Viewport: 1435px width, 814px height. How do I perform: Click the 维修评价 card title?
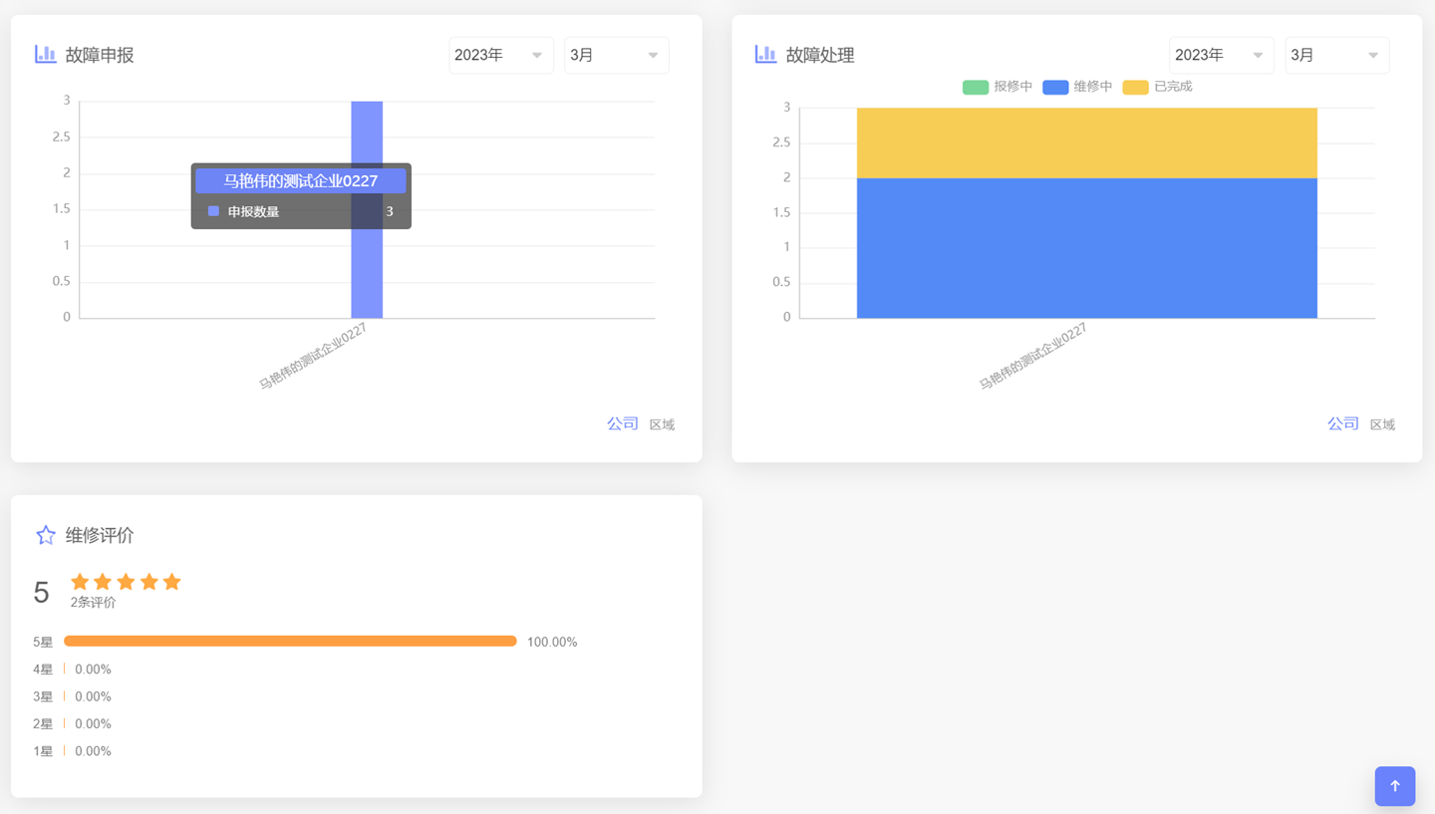[100, 536]
